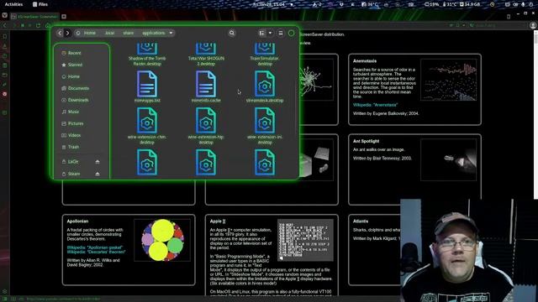Go to the browser home page
The width and height of the screenshot is (538, 302).
coord(47,26)
